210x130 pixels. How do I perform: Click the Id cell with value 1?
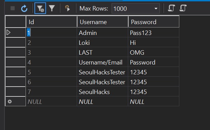pos(51,33)
